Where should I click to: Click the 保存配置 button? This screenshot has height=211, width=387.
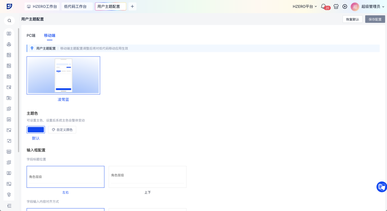(x=375, y=19)
